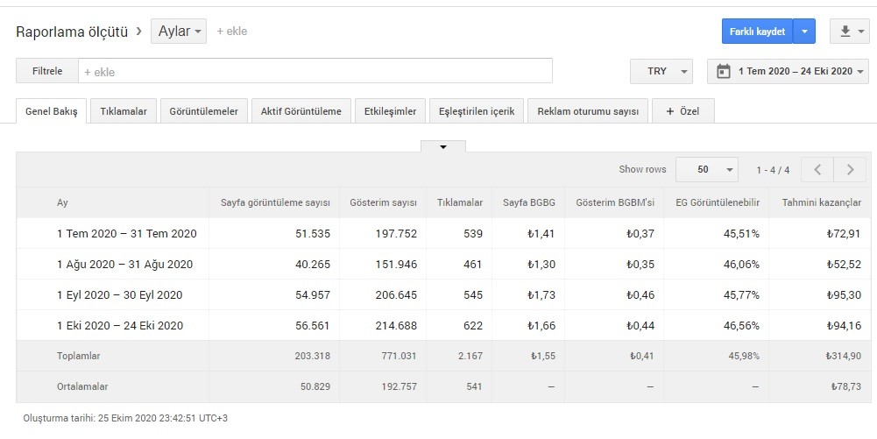Expand the chart collapse arrow above table
The height and width of the screenshot is (439, 877).
click(443, 146)
